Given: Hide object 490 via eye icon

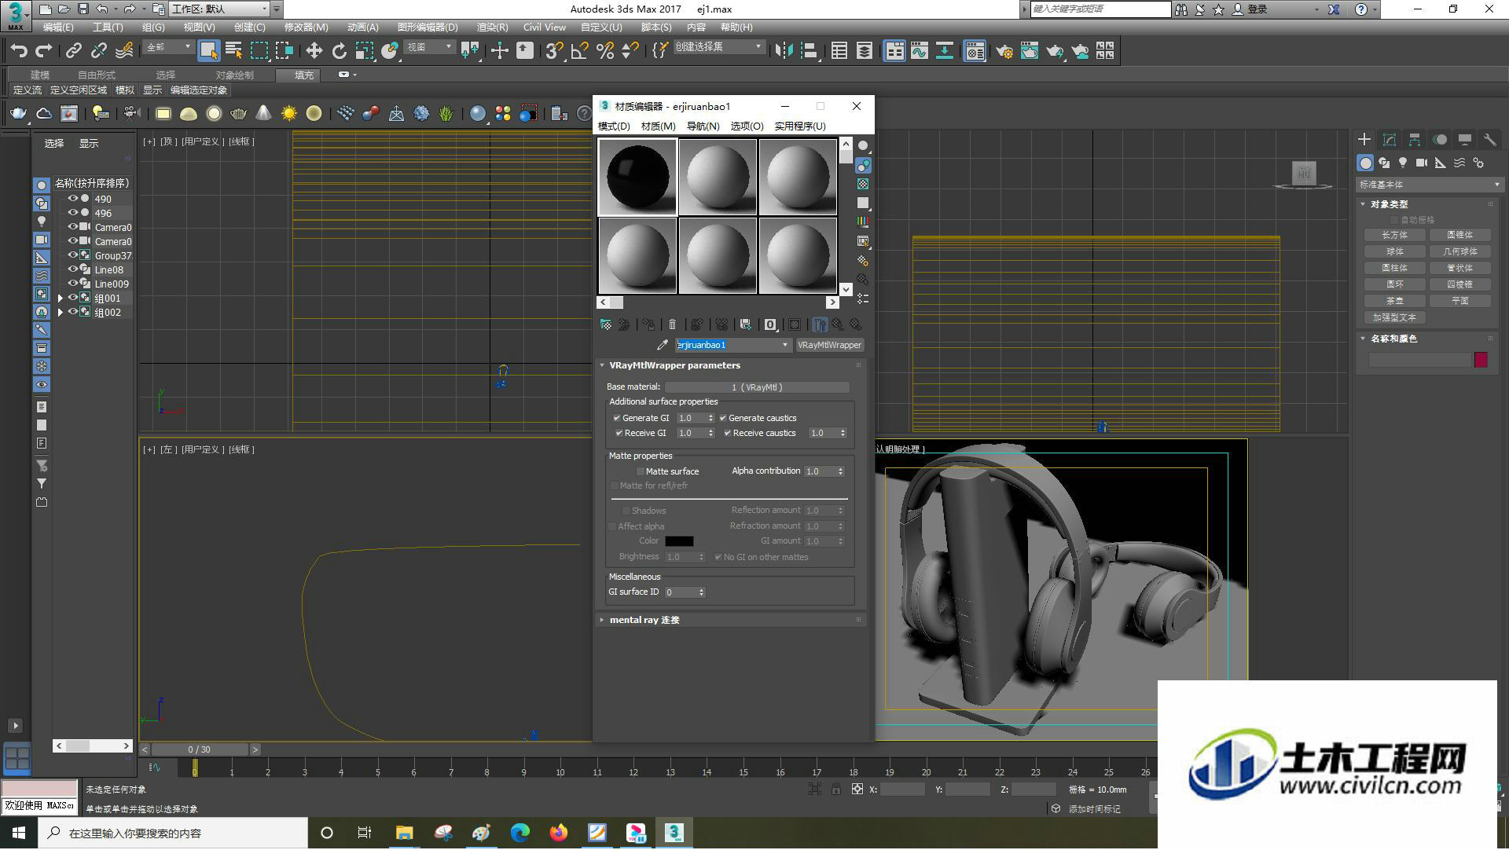Looking at the screenshot, I should pos(72,199).
